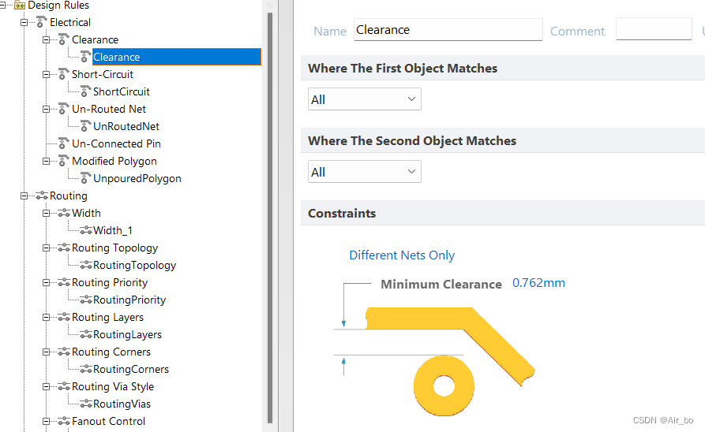Select the ShortCircuit rule item
705x432 pixels.
[x=121, y=91]
